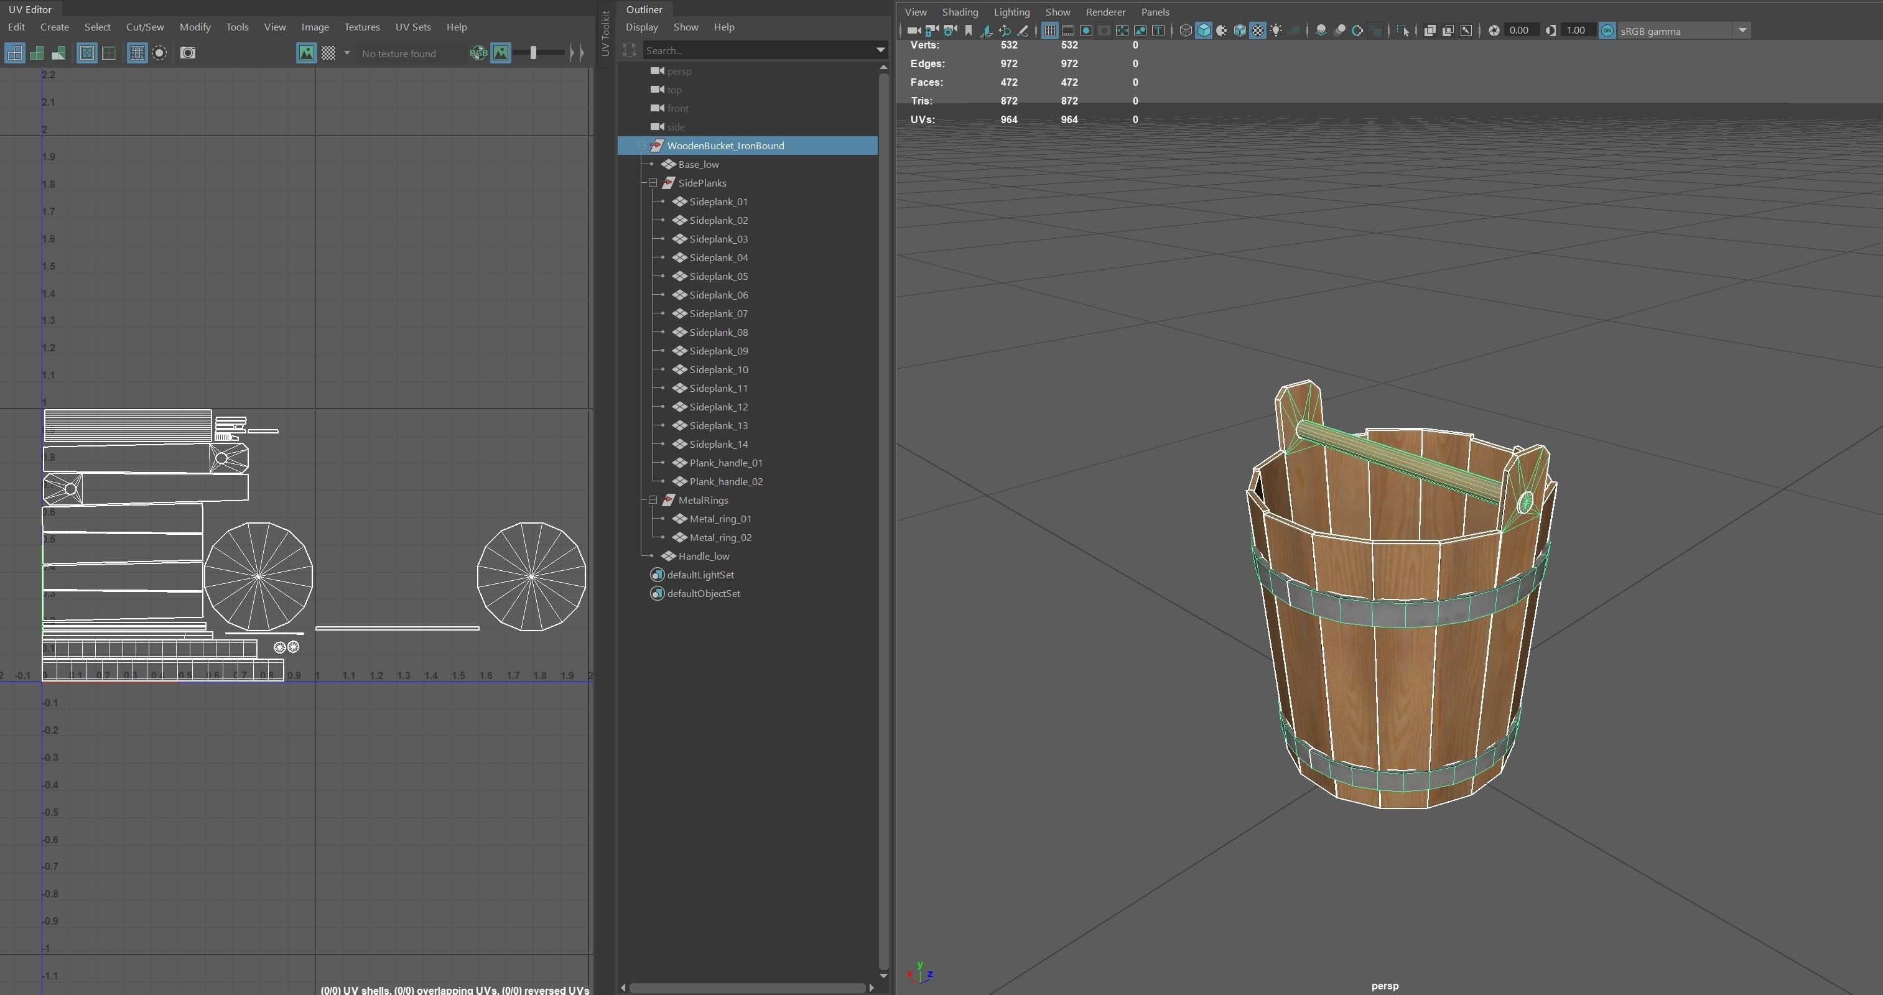Toggle the field chart icon

pyautogui.click(x=1122, y=30)
